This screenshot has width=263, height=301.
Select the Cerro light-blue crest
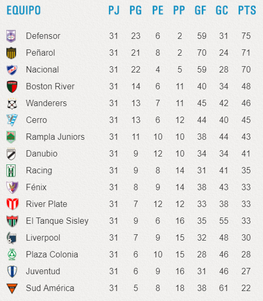point(12,120)
